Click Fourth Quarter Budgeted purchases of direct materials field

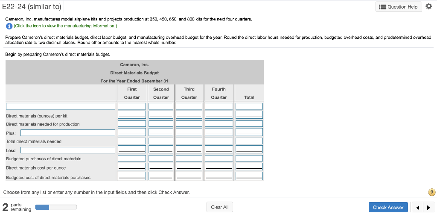click(219, 158)
